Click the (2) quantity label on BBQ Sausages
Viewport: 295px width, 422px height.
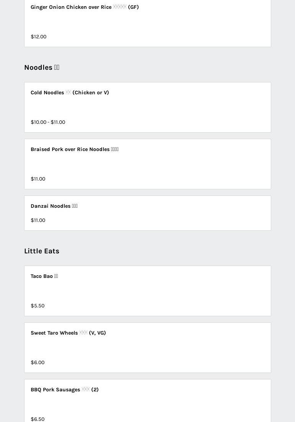click(x=95, y=389)
